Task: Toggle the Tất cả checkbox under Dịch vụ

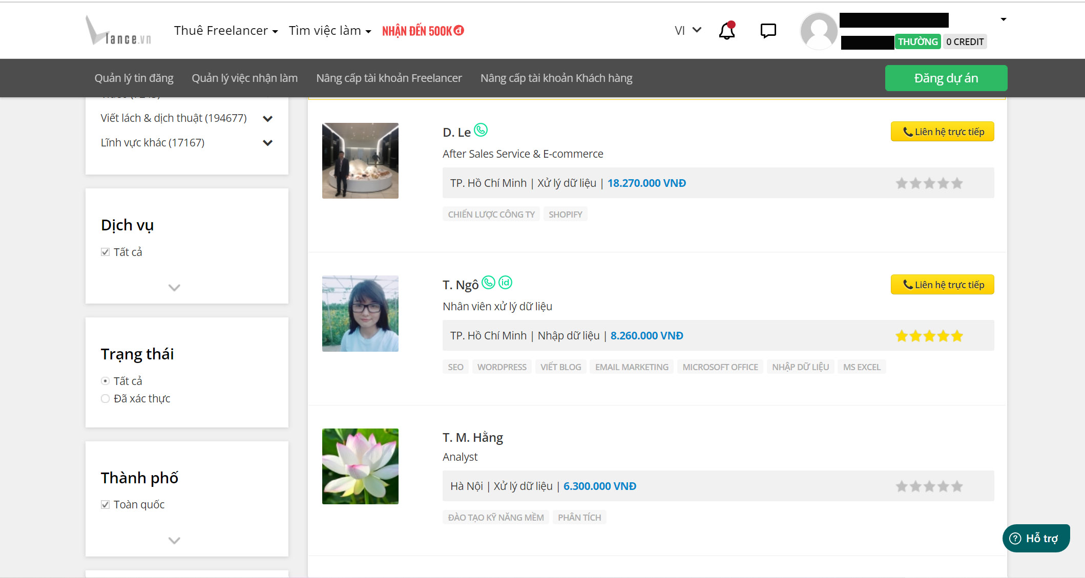Action: tap(106, 252)
